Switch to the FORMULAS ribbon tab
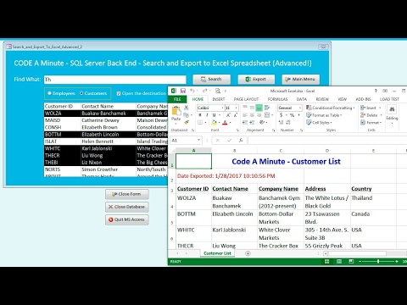The image size is (407, 305). (x=277, y=99)
